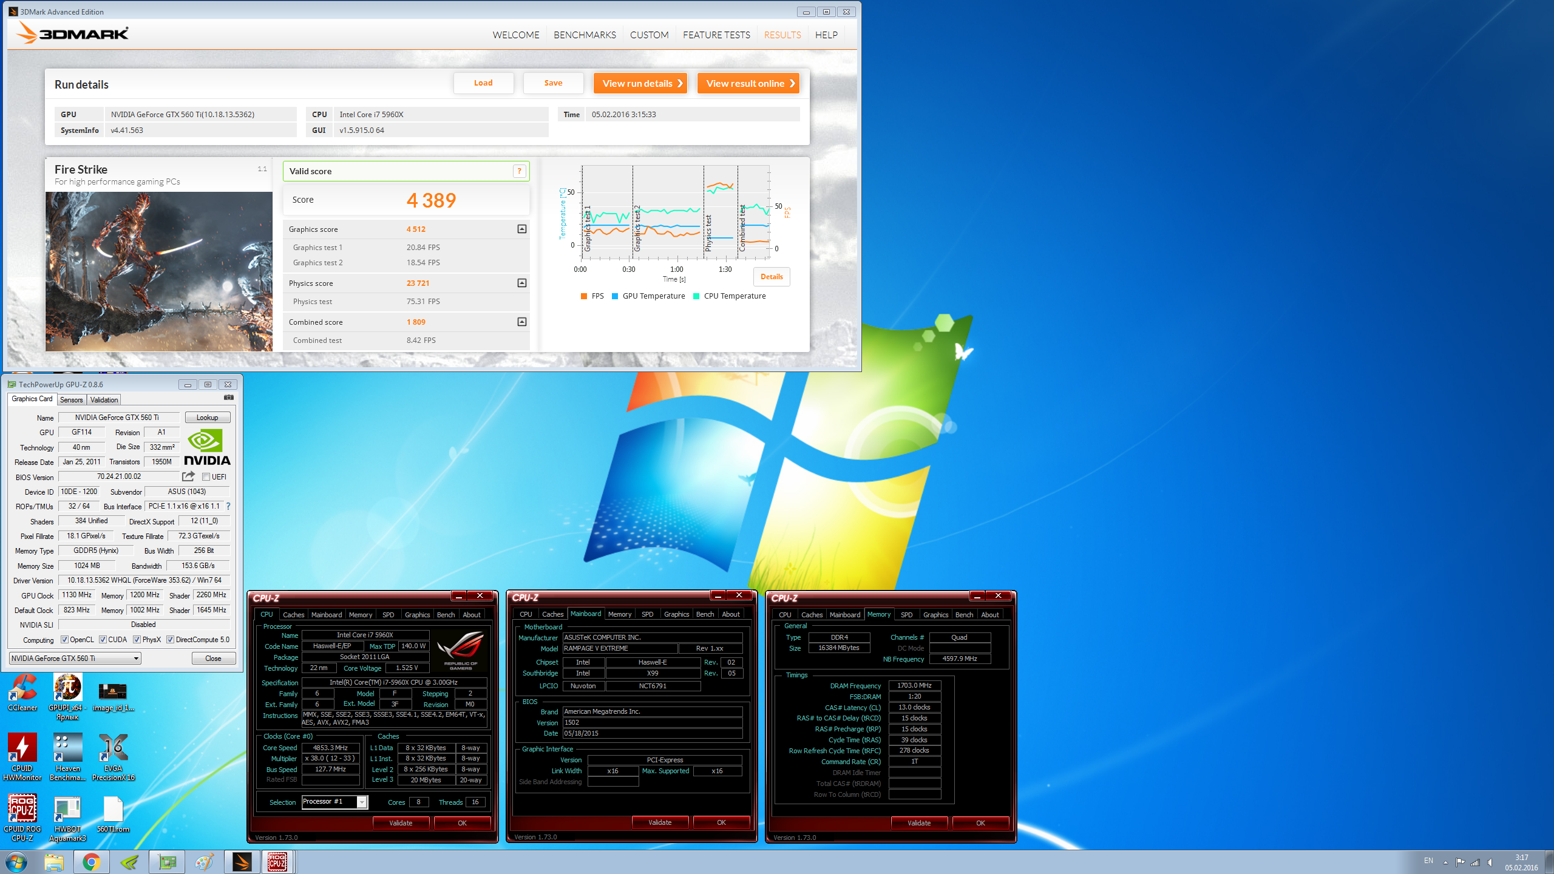Open the Valid score help question mark
Image resolution: width=1554 pixels, height=874 pixels.
pyautogui.click(x=519, y=171)
